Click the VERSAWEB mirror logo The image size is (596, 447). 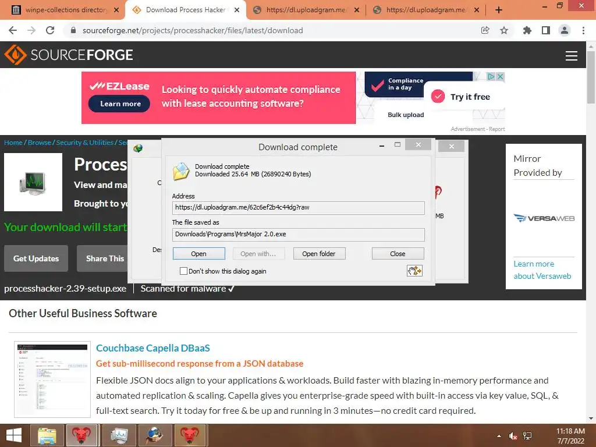pyautogui.click(x=544, y=218)
